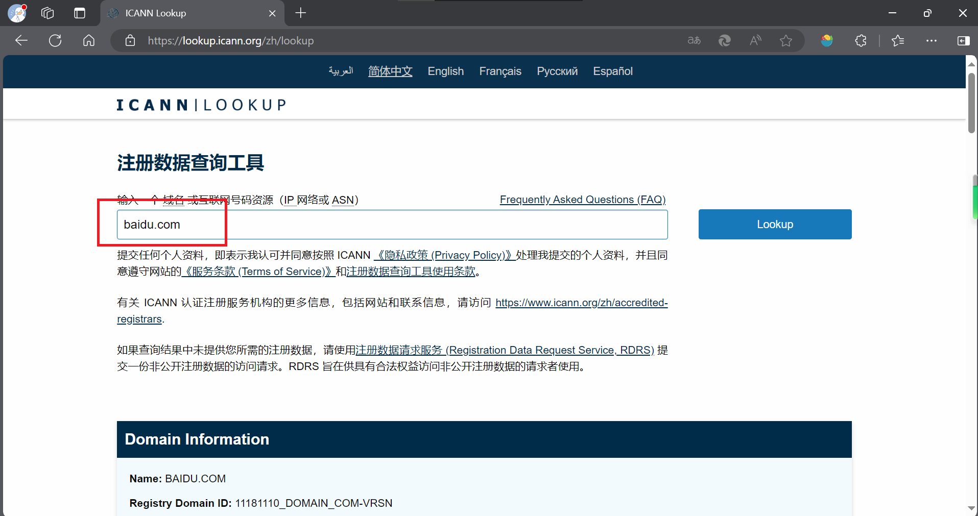Toggle the browser sidebar panel
Screen dimensions: 978x516
pyautogui.click(x=964, y=40)
